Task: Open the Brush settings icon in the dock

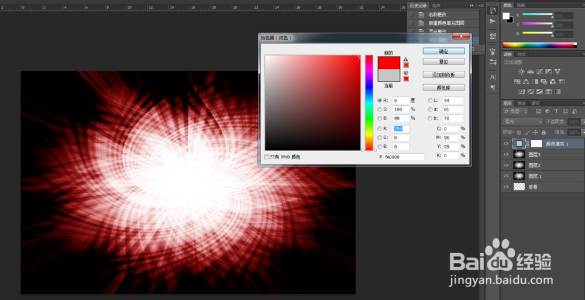Action: 493,62
